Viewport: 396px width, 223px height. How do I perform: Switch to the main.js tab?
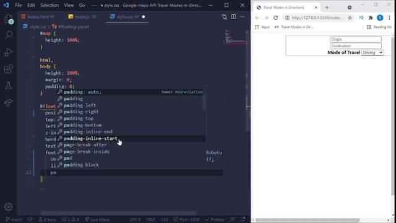(x=82, y=17)
